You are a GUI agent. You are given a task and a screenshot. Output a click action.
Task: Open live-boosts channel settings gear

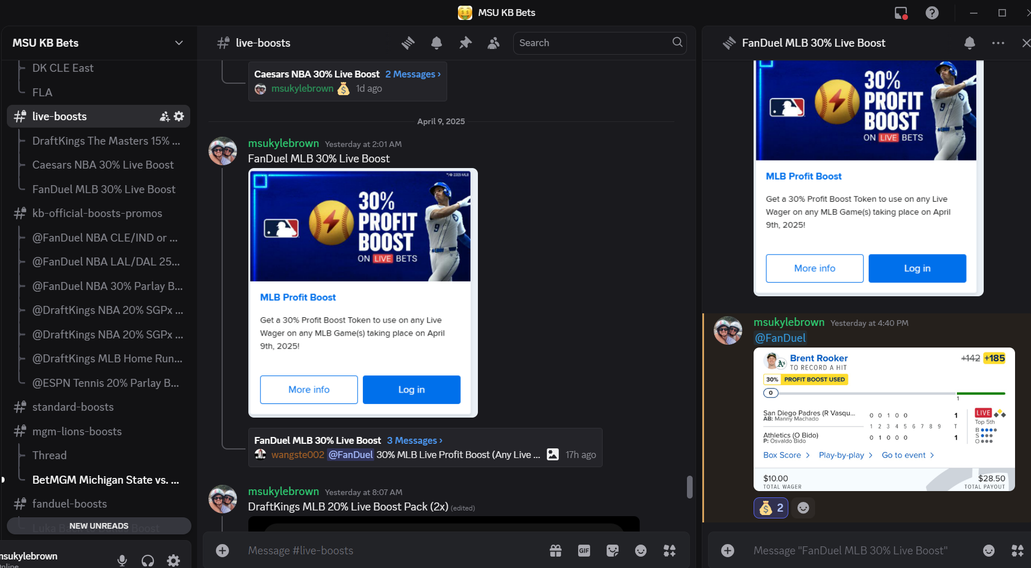[x=179, y=116]
